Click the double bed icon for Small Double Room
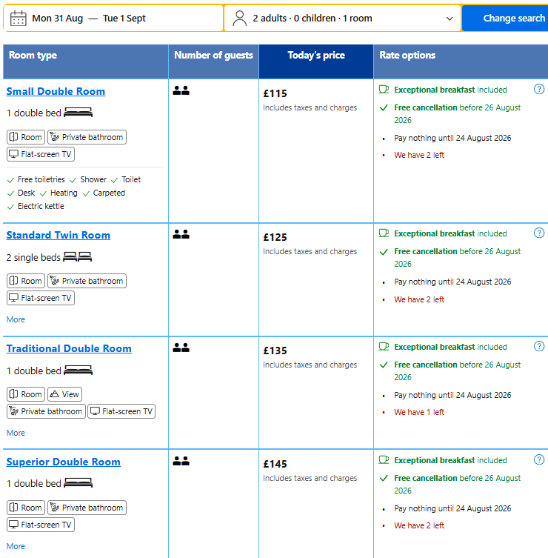This screenshot has width=548, height=558. pyautogui.click(x=78, y=113)
